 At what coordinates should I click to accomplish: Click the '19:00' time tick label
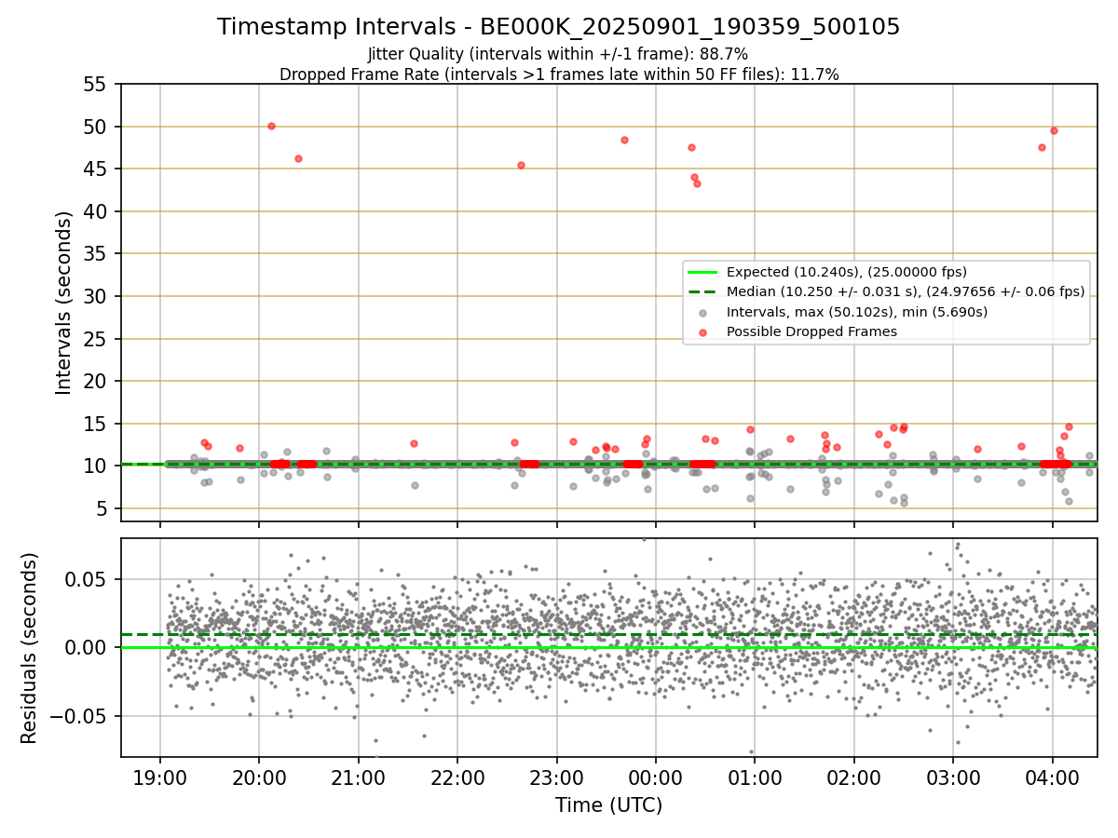(160, 777)
